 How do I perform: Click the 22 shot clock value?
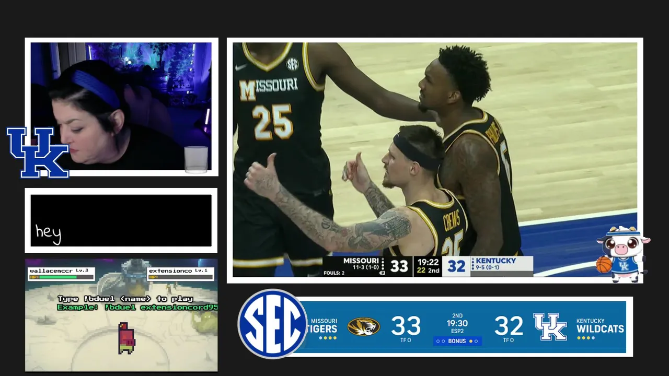(x=421, y=271)
